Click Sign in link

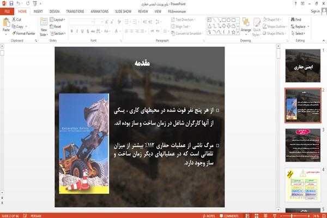[315, 11]
